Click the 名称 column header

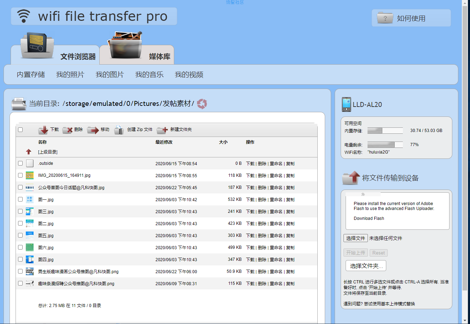tap(42, 142)
